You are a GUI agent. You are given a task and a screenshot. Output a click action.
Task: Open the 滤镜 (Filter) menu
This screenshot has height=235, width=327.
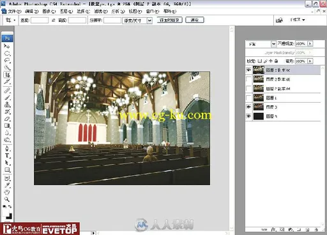(101, 11)
